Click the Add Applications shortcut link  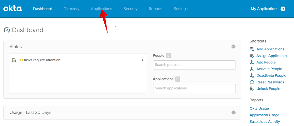click(270, 49)
